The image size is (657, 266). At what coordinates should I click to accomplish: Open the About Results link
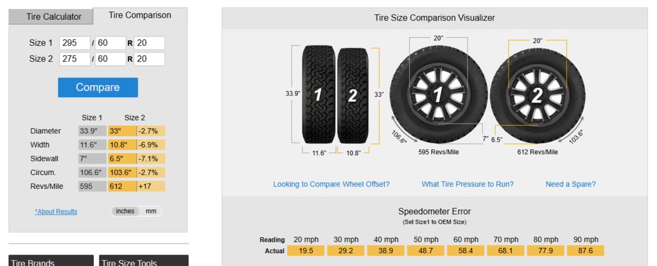coord(56,212)
